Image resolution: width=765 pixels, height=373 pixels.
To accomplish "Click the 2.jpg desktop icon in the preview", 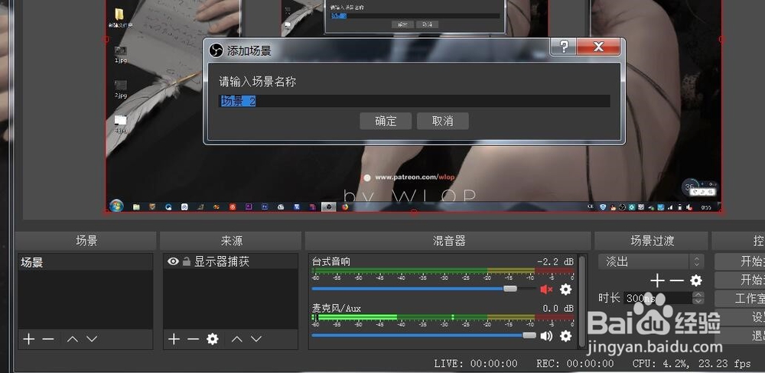I will tap(121, 89).
